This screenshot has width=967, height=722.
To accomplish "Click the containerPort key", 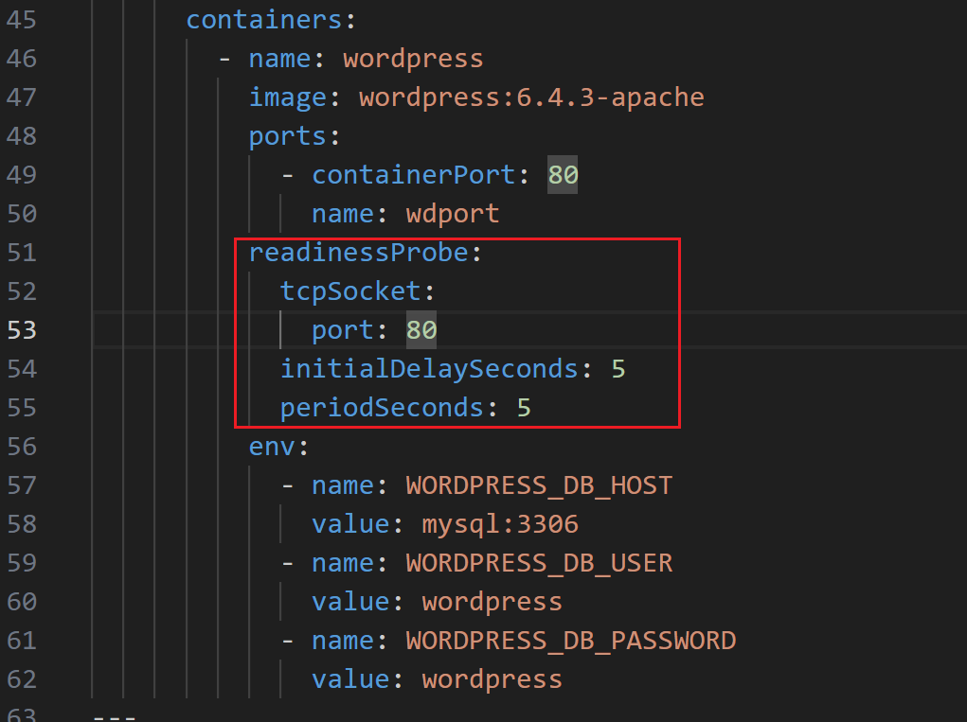I will (x=413, y=175).
